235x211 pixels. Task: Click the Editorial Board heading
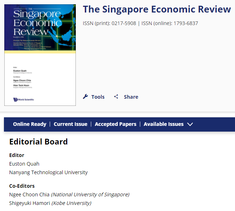[x=38, y=142]
